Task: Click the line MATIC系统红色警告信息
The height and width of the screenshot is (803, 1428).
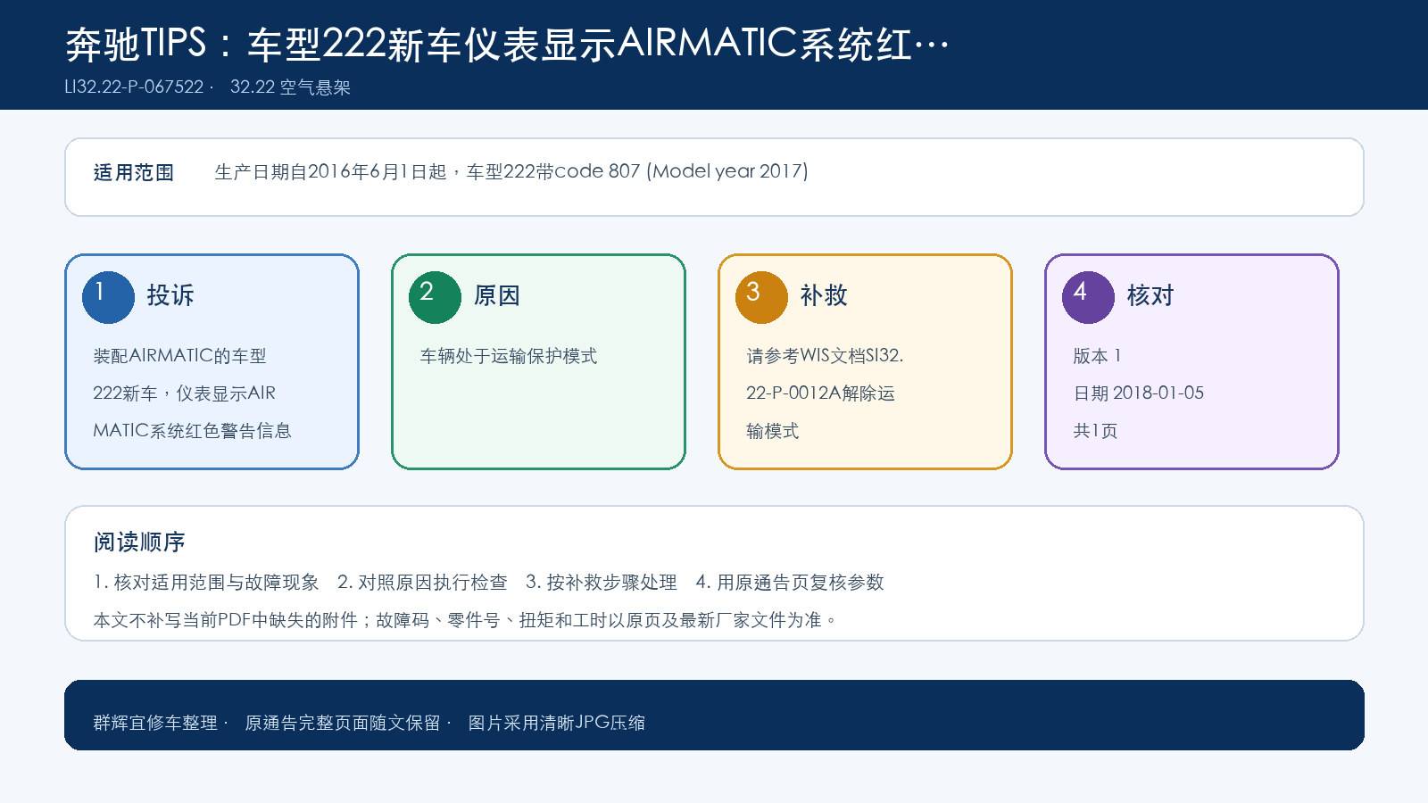Action: 192,431
